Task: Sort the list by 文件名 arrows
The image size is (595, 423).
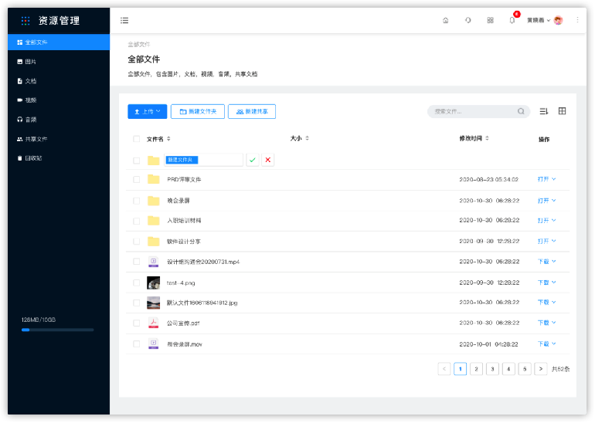Action: pos(168,139)
